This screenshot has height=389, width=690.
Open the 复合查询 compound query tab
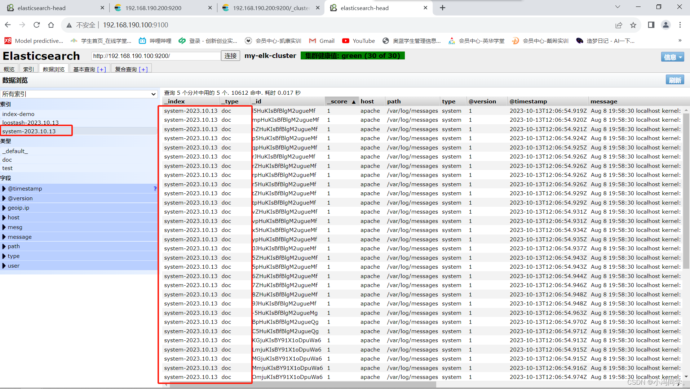pyautogui.click(x=132, y=69)
